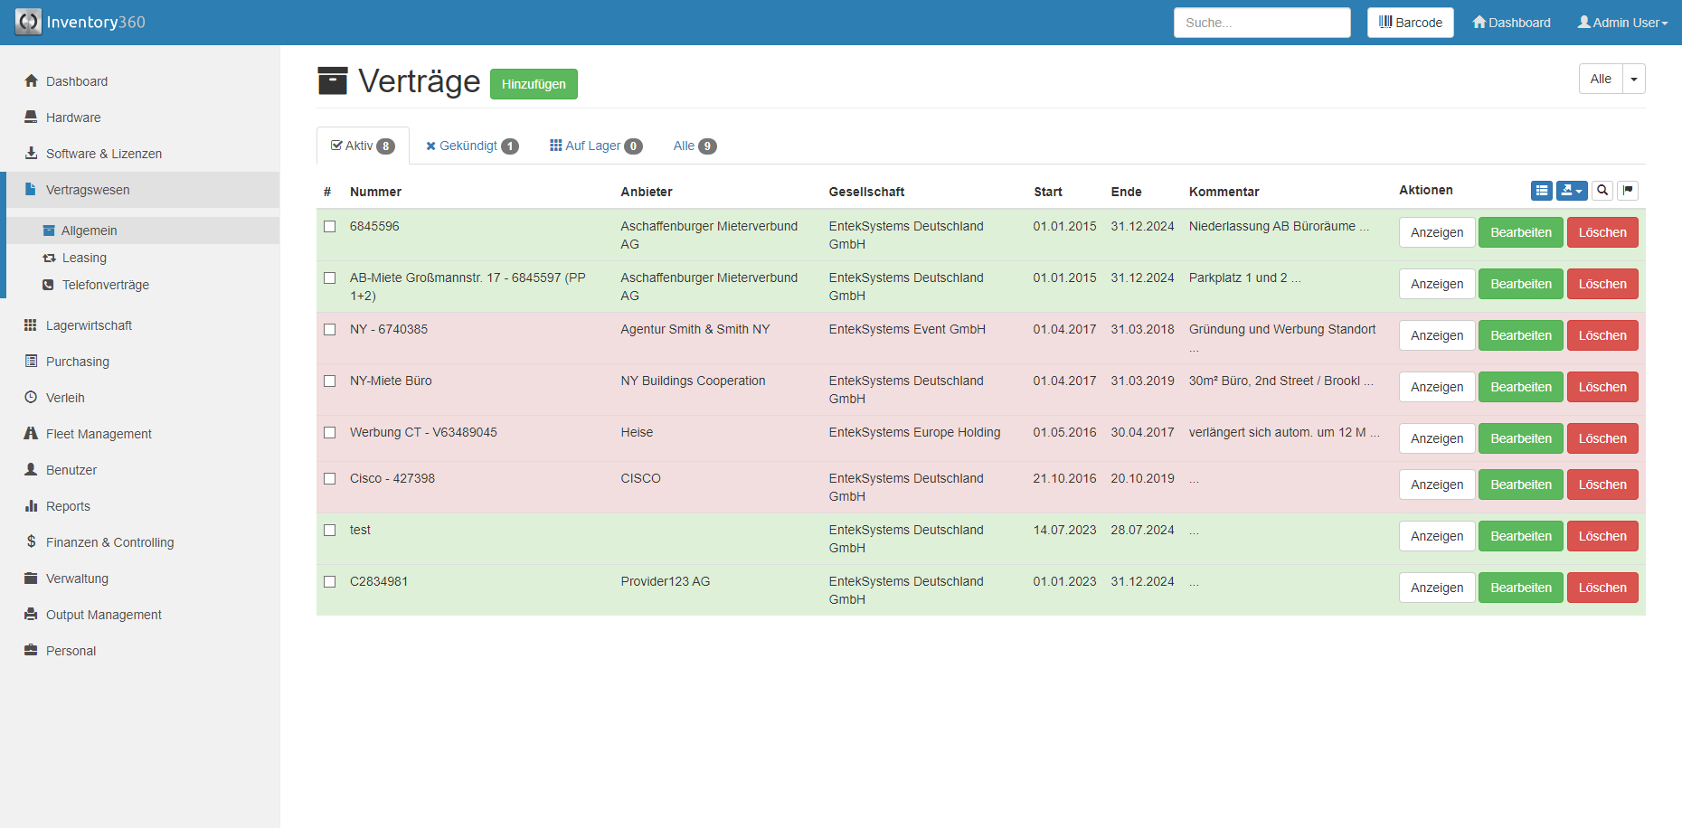This screenshot has height=828, width=1682.
Task: Click the magnifier search icon above table
Action: (1602, 191)
